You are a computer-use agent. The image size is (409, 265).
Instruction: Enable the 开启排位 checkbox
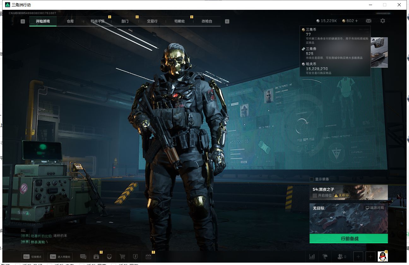pos(315,196)
